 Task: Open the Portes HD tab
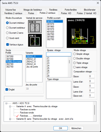click(66, 13)
